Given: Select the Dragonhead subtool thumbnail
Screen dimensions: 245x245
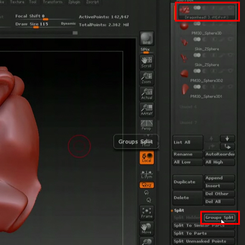Looking at the screenshot, I should tap(184, 10).
